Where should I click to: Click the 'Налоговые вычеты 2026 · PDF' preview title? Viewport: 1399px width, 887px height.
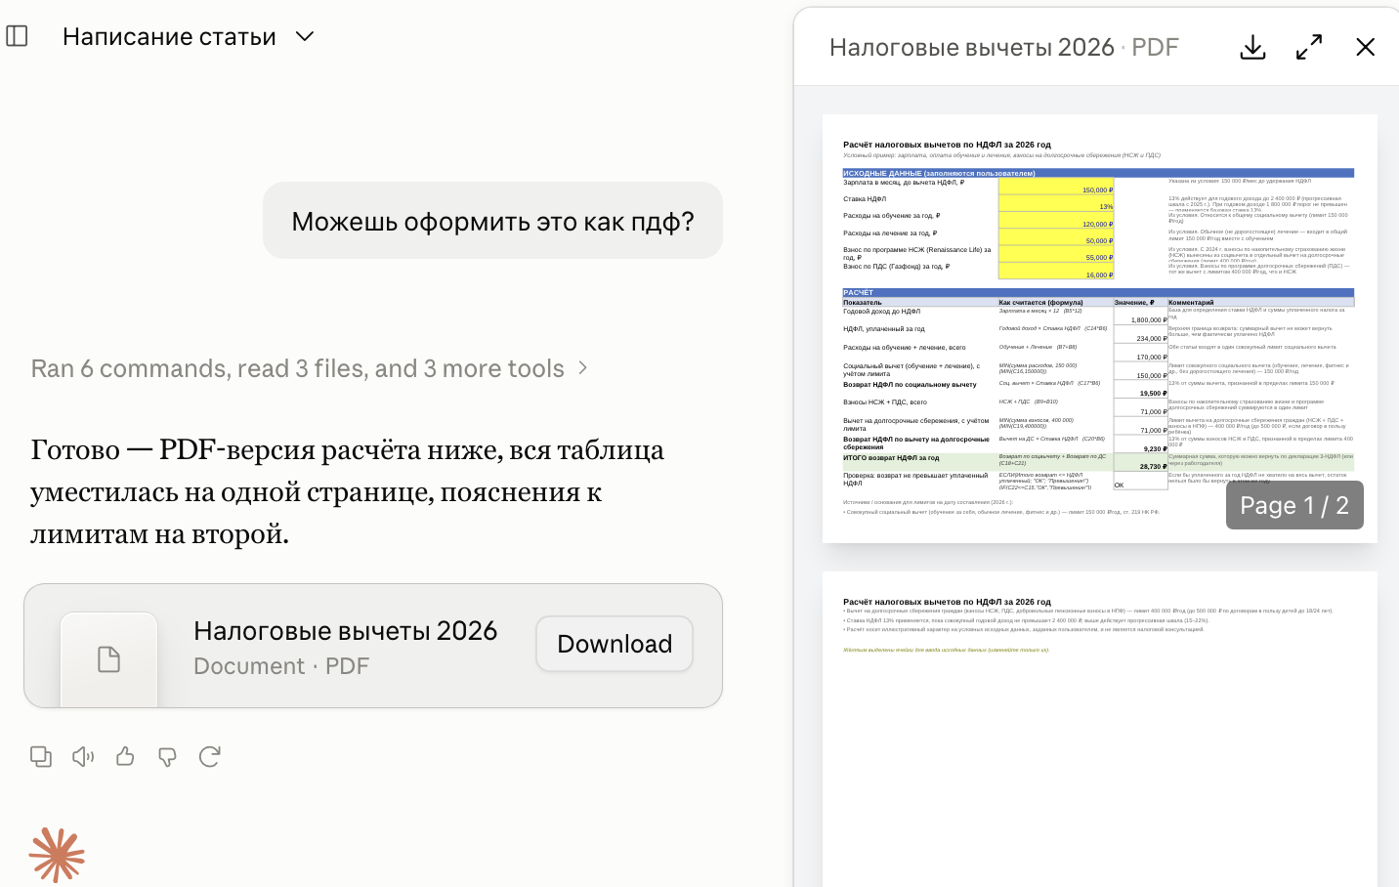(1004, 47)
